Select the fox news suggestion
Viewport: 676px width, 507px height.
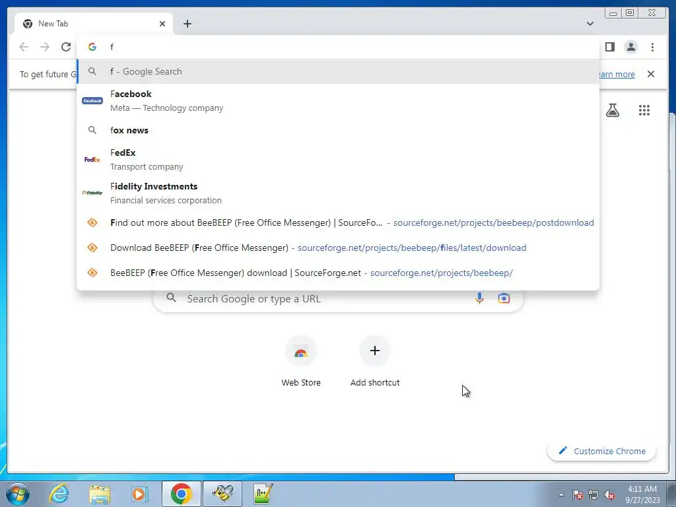[x=338, y=130]
